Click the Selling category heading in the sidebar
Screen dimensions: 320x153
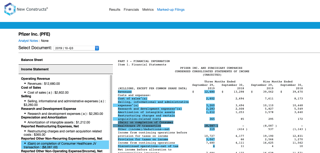click(26, 96)
